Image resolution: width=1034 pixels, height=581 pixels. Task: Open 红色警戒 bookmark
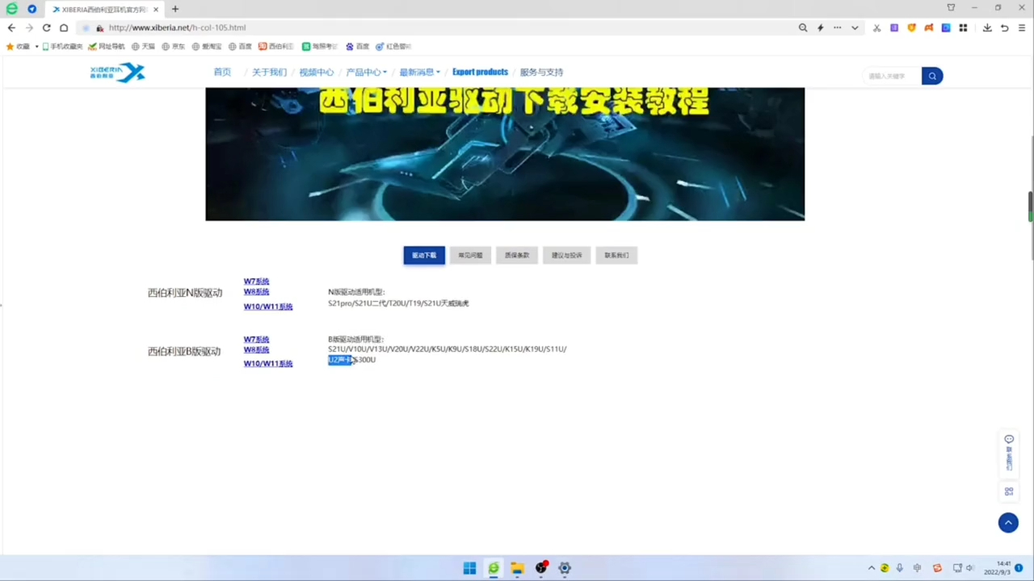pos(393,47)
